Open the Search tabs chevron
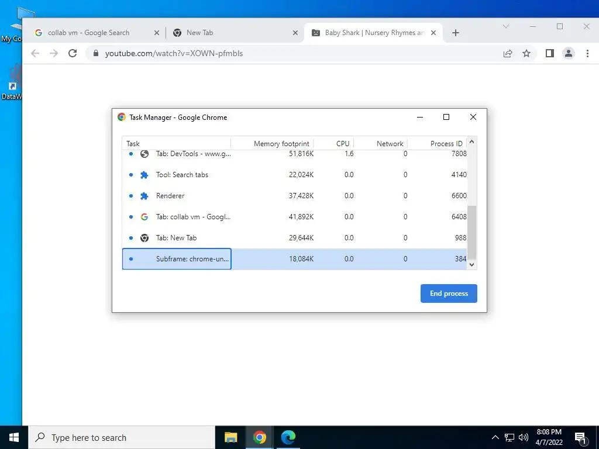Screen dimensions: 599x449 pos(506,26)
